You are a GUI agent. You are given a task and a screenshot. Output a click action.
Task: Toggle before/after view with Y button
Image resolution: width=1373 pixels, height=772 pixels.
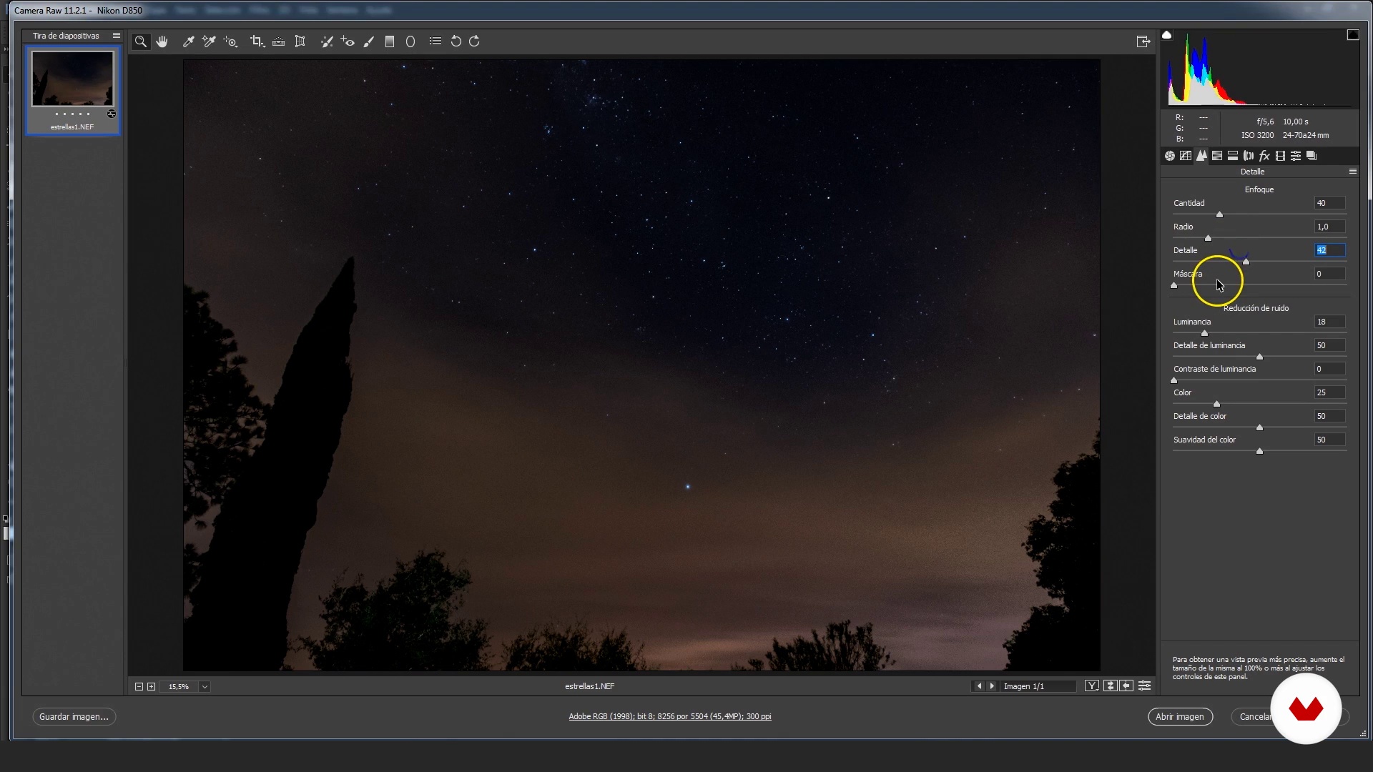1092,686
